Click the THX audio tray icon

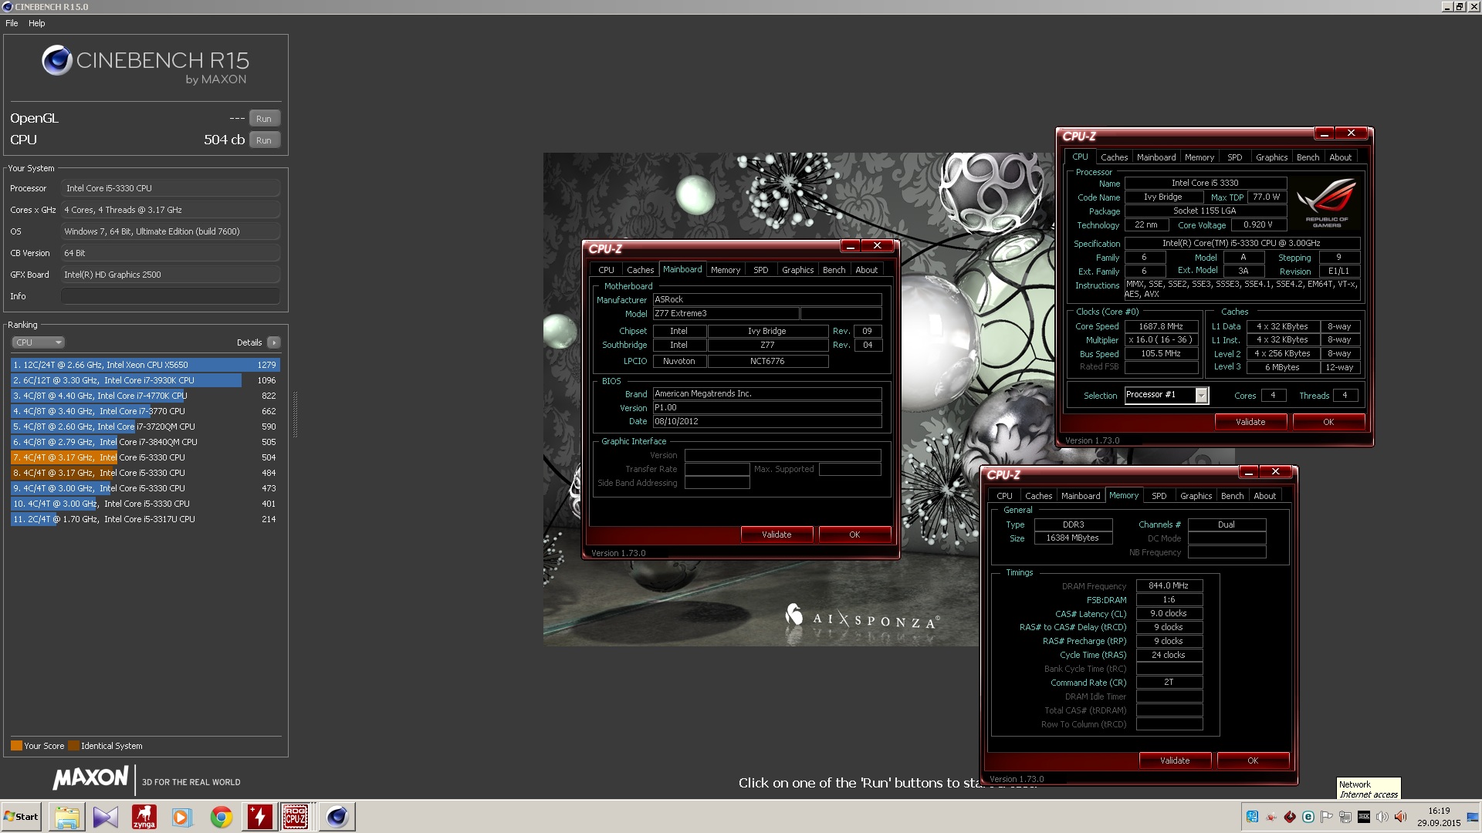1364,817
